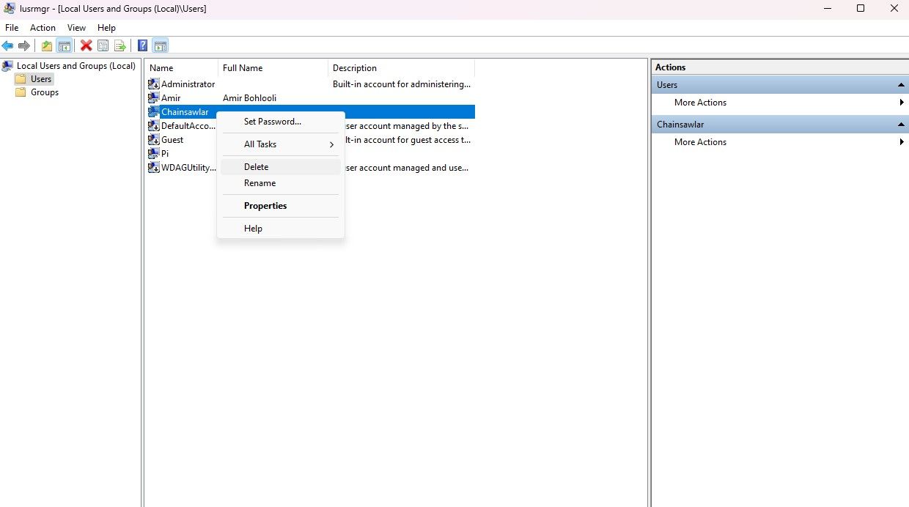Screen dimensions: 909x507
Task: Collapse the Chainsawlar section in Actions pane
Action: [902, 124]
